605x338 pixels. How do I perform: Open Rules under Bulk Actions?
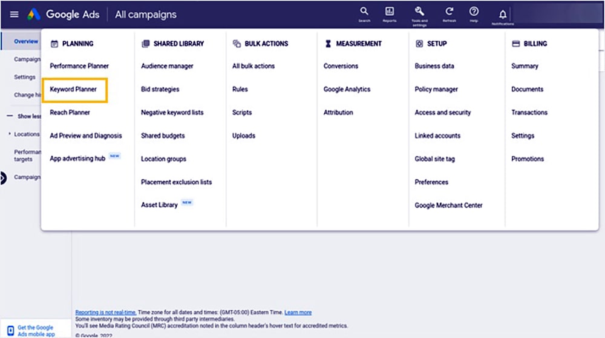[240, 89]
